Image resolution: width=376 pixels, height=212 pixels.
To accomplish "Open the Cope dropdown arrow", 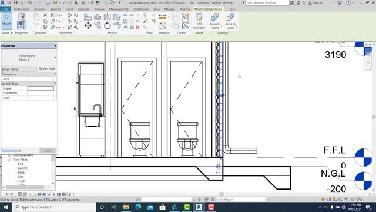I will click(x=65, y=15).
